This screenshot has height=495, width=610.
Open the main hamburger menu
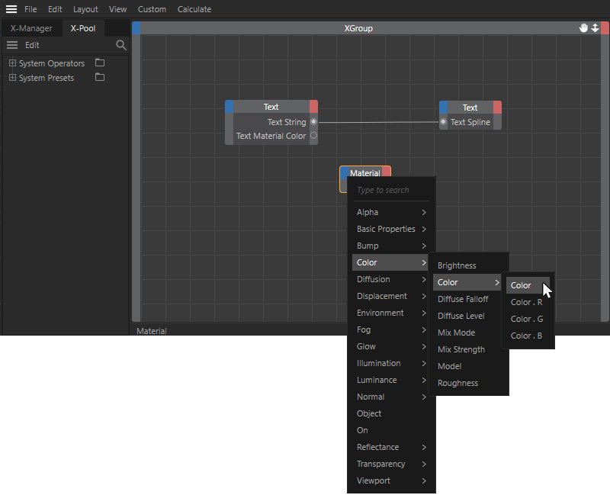point(11,8)
